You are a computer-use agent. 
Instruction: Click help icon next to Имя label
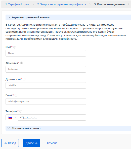tap(15, 47)
